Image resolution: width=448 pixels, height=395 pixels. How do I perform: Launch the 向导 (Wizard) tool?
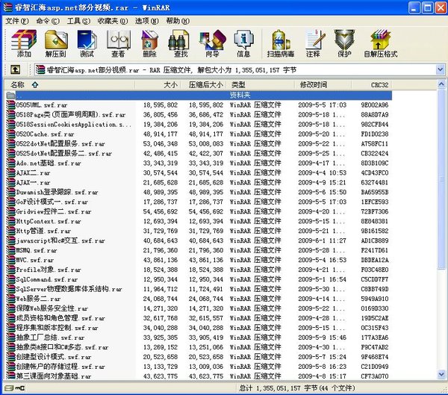pyautogui.click(x=212, y=43)
